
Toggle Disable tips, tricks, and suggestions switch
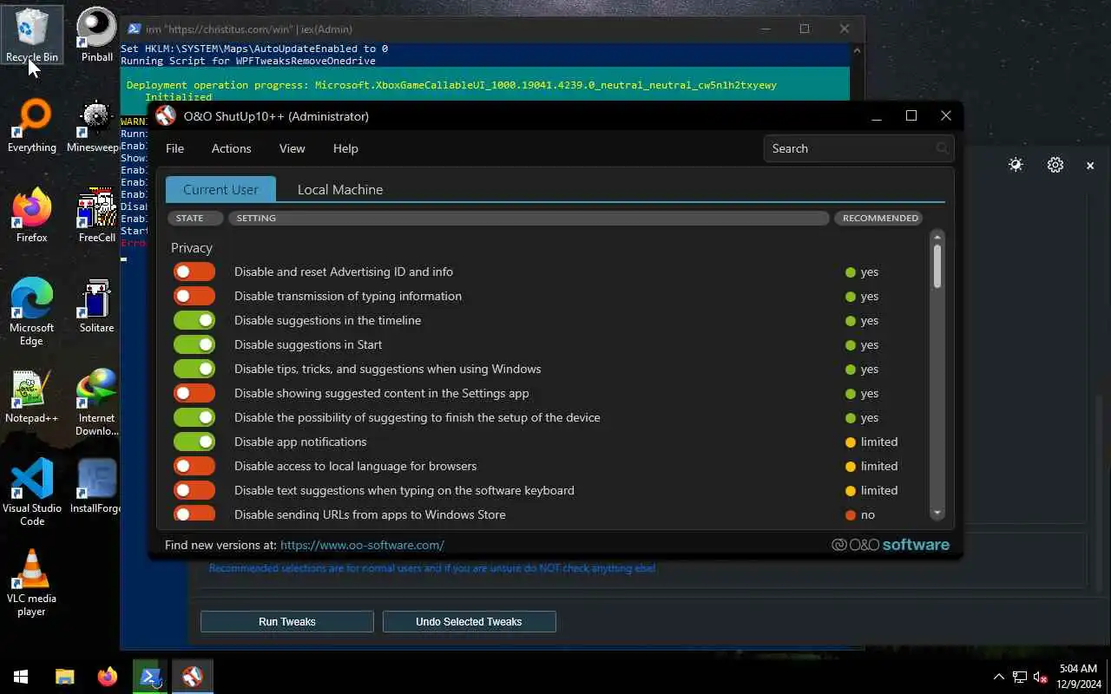[194, 369]
